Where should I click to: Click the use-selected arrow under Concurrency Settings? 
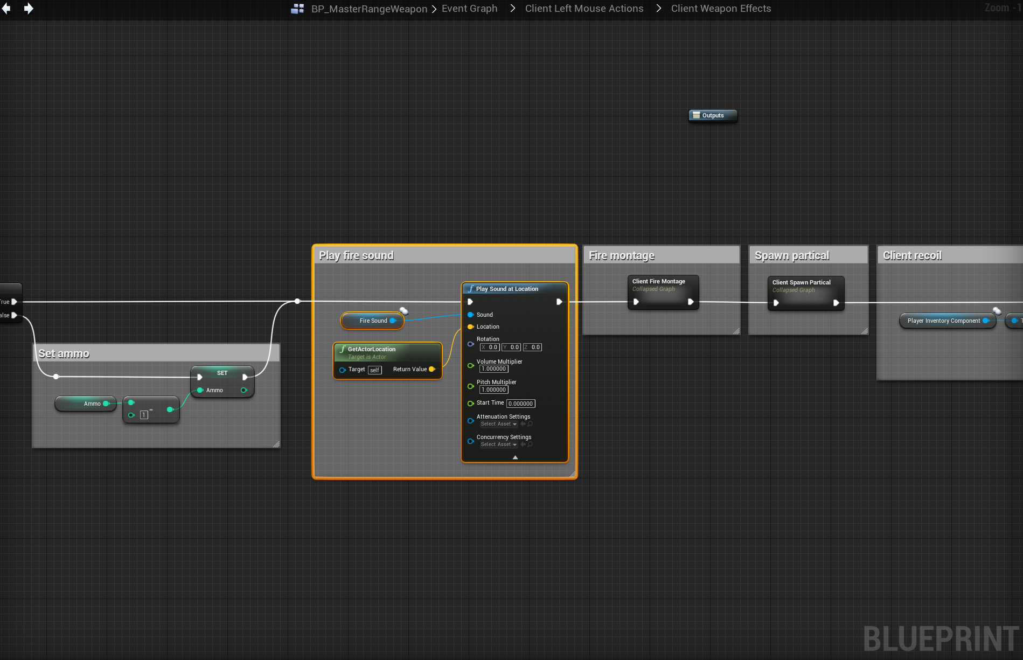pyautogui.click(x=523, y=444)
